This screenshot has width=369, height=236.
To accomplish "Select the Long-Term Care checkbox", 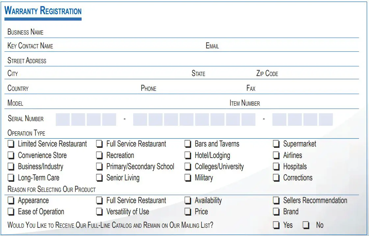I will 11,178.
